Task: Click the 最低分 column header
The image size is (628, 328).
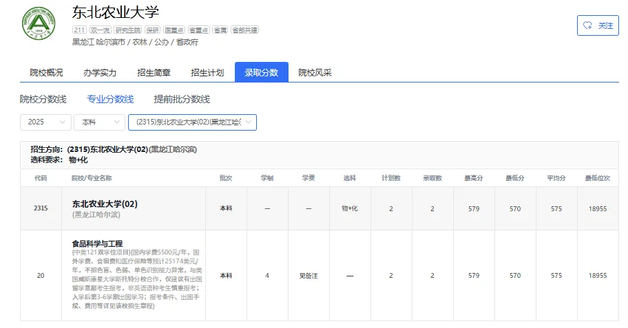Action: click(515, 178)
